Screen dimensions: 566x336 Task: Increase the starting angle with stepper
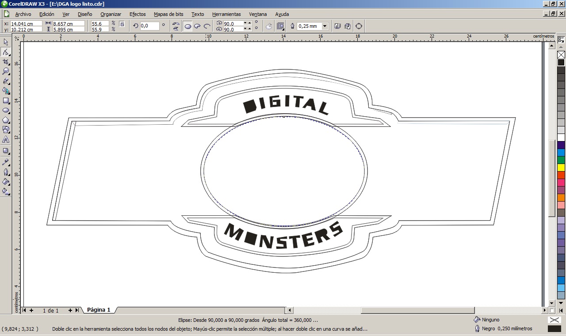point(249,22)
